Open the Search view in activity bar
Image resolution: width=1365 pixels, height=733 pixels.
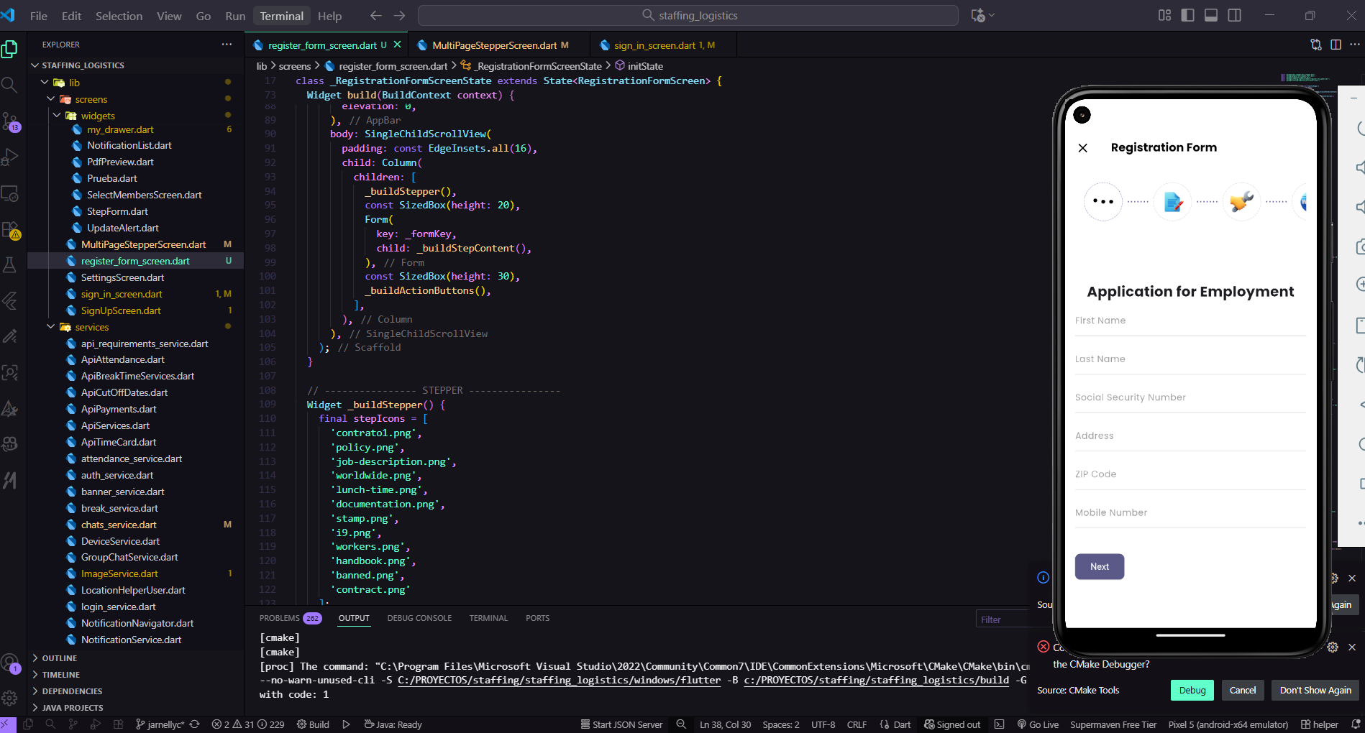click(9, 85)
